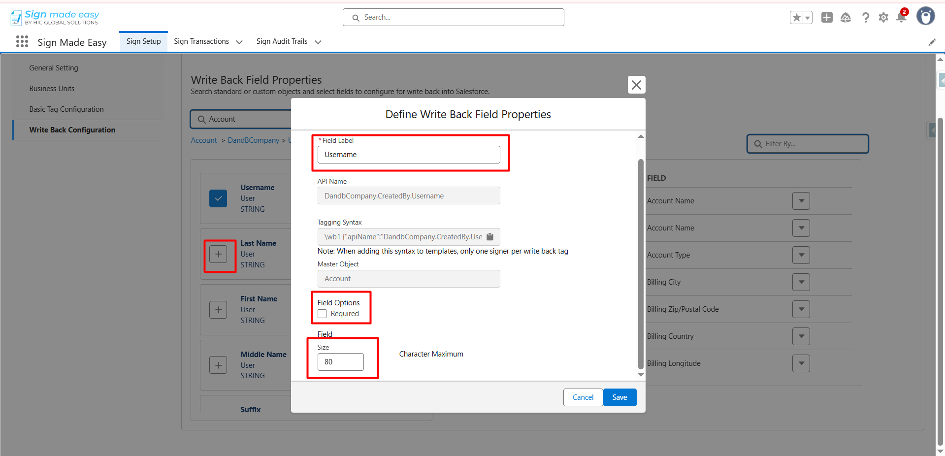Click the dialog scrollbar down arrow
The image size is (945, 456).
tap(641, 375)
